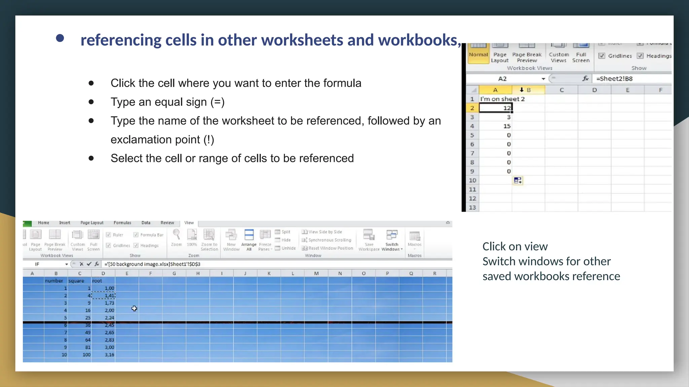Click the Arrange All icon
This screenshot has height=387, width=689.
249,235
